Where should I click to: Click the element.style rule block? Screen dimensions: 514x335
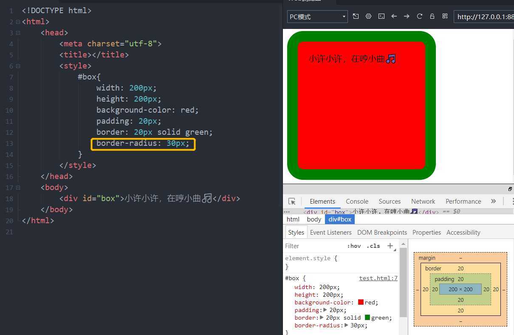tap(341, 262)
